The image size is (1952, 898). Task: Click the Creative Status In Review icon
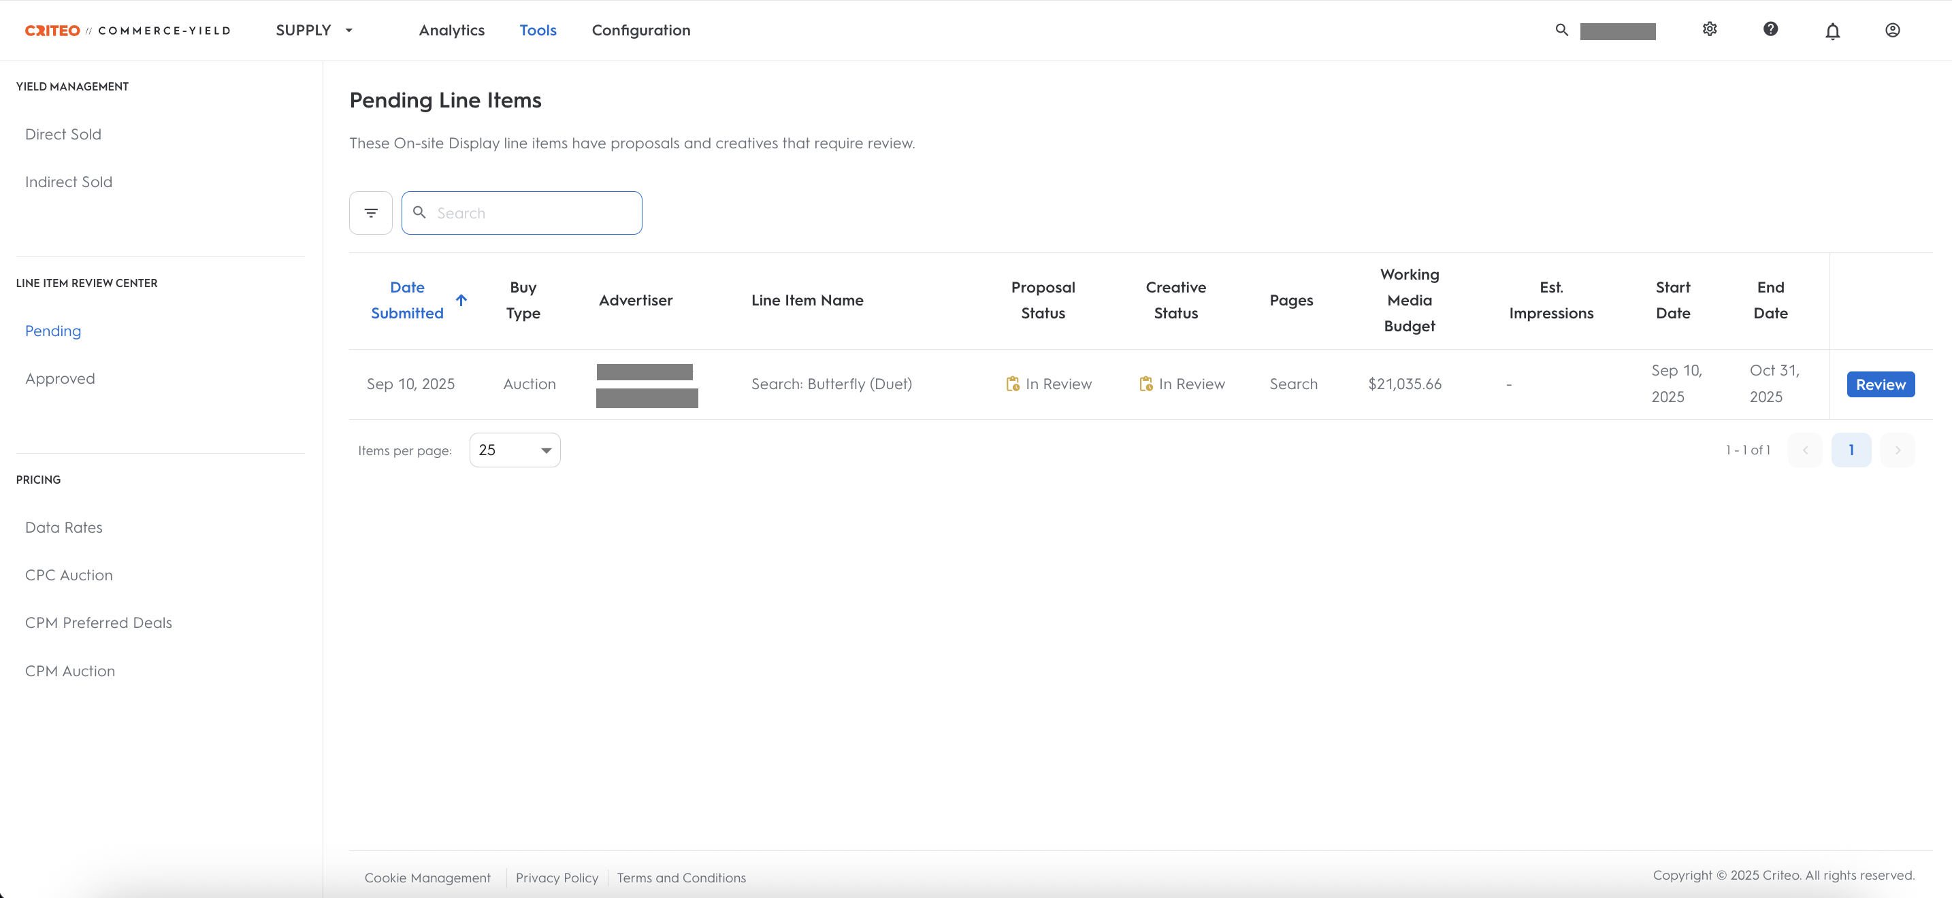click(x=1145, y=384)
